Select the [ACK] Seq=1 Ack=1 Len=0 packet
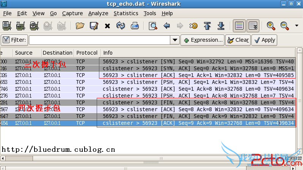Image resolution: width=303 pixels, height=170 pixels. tap(148, 75)
